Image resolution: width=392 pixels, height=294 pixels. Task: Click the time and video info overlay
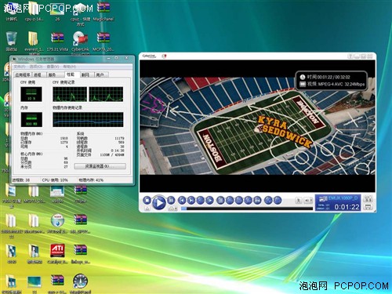[332, 81]
